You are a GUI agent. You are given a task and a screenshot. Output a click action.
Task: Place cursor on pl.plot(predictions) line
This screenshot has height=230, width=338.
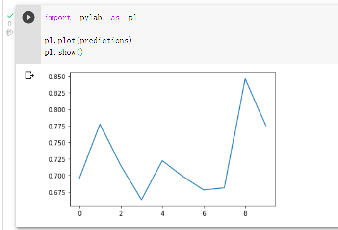point(88,41)
